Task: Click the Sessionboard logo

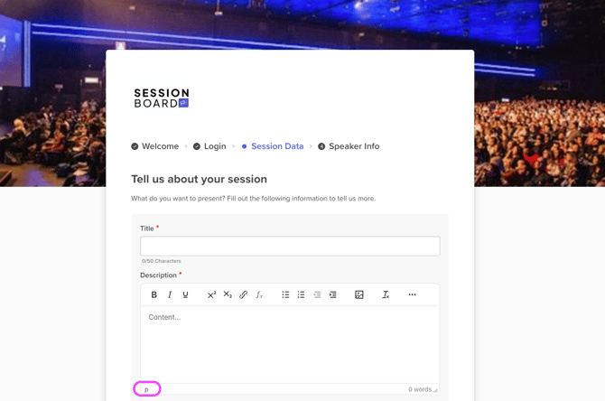Action: click(x=162, y=98)
